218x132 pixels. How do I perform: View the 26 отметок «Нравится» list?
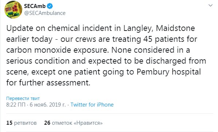(x=73, y=123)
